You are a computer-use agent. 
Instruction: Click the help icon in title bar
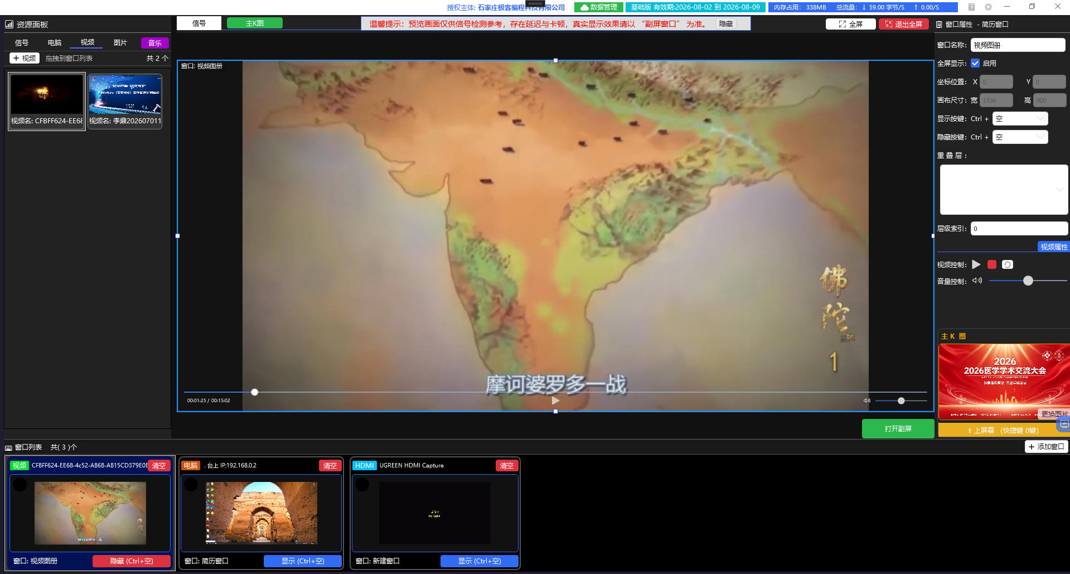pyautogui.click(x=971, y=7)
